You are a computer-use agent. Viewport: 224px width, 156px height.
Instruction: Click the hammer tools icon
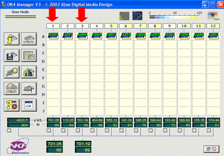[29, 89]
